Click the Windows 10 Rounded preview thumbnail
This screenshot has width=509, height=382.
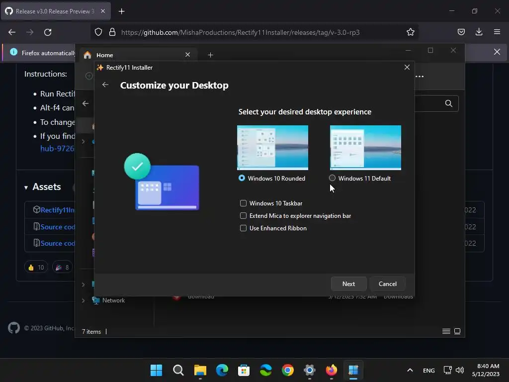(272, 147)
